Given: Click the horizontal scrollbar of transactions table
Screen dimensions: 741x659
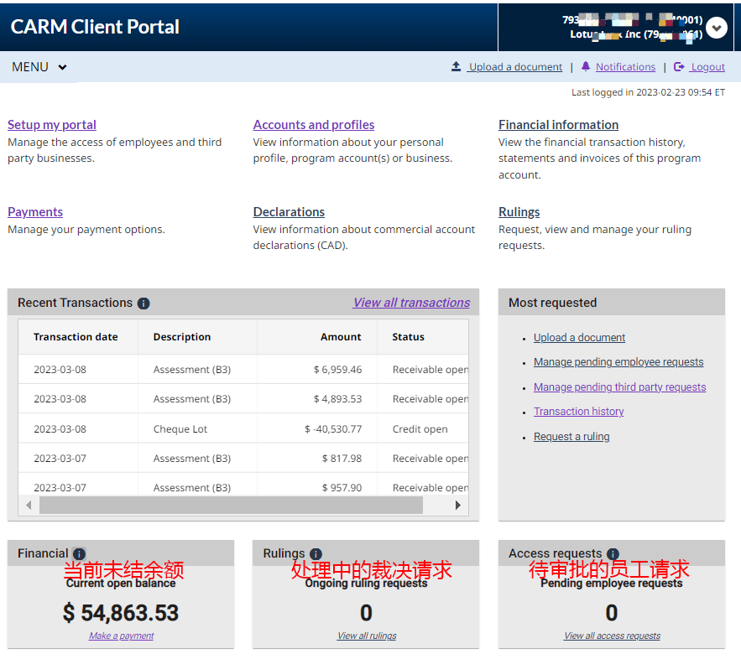Looking at the screenshot, I should [x=231, y=506].
